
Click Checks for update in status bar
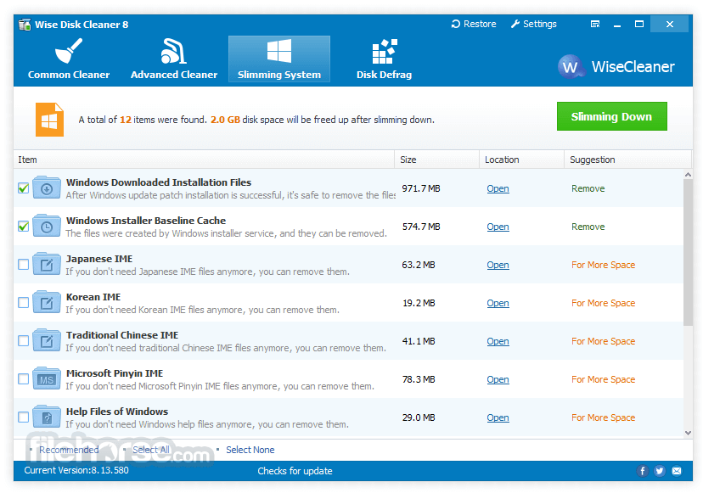pos(295,471)
